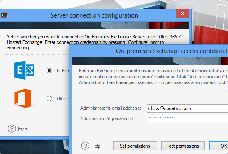Image resolution: width=228 pixels, height=154 pixels.
Task: Click the Office 365 logo icon
Action: pyautogui.click(x=24, y=98)
